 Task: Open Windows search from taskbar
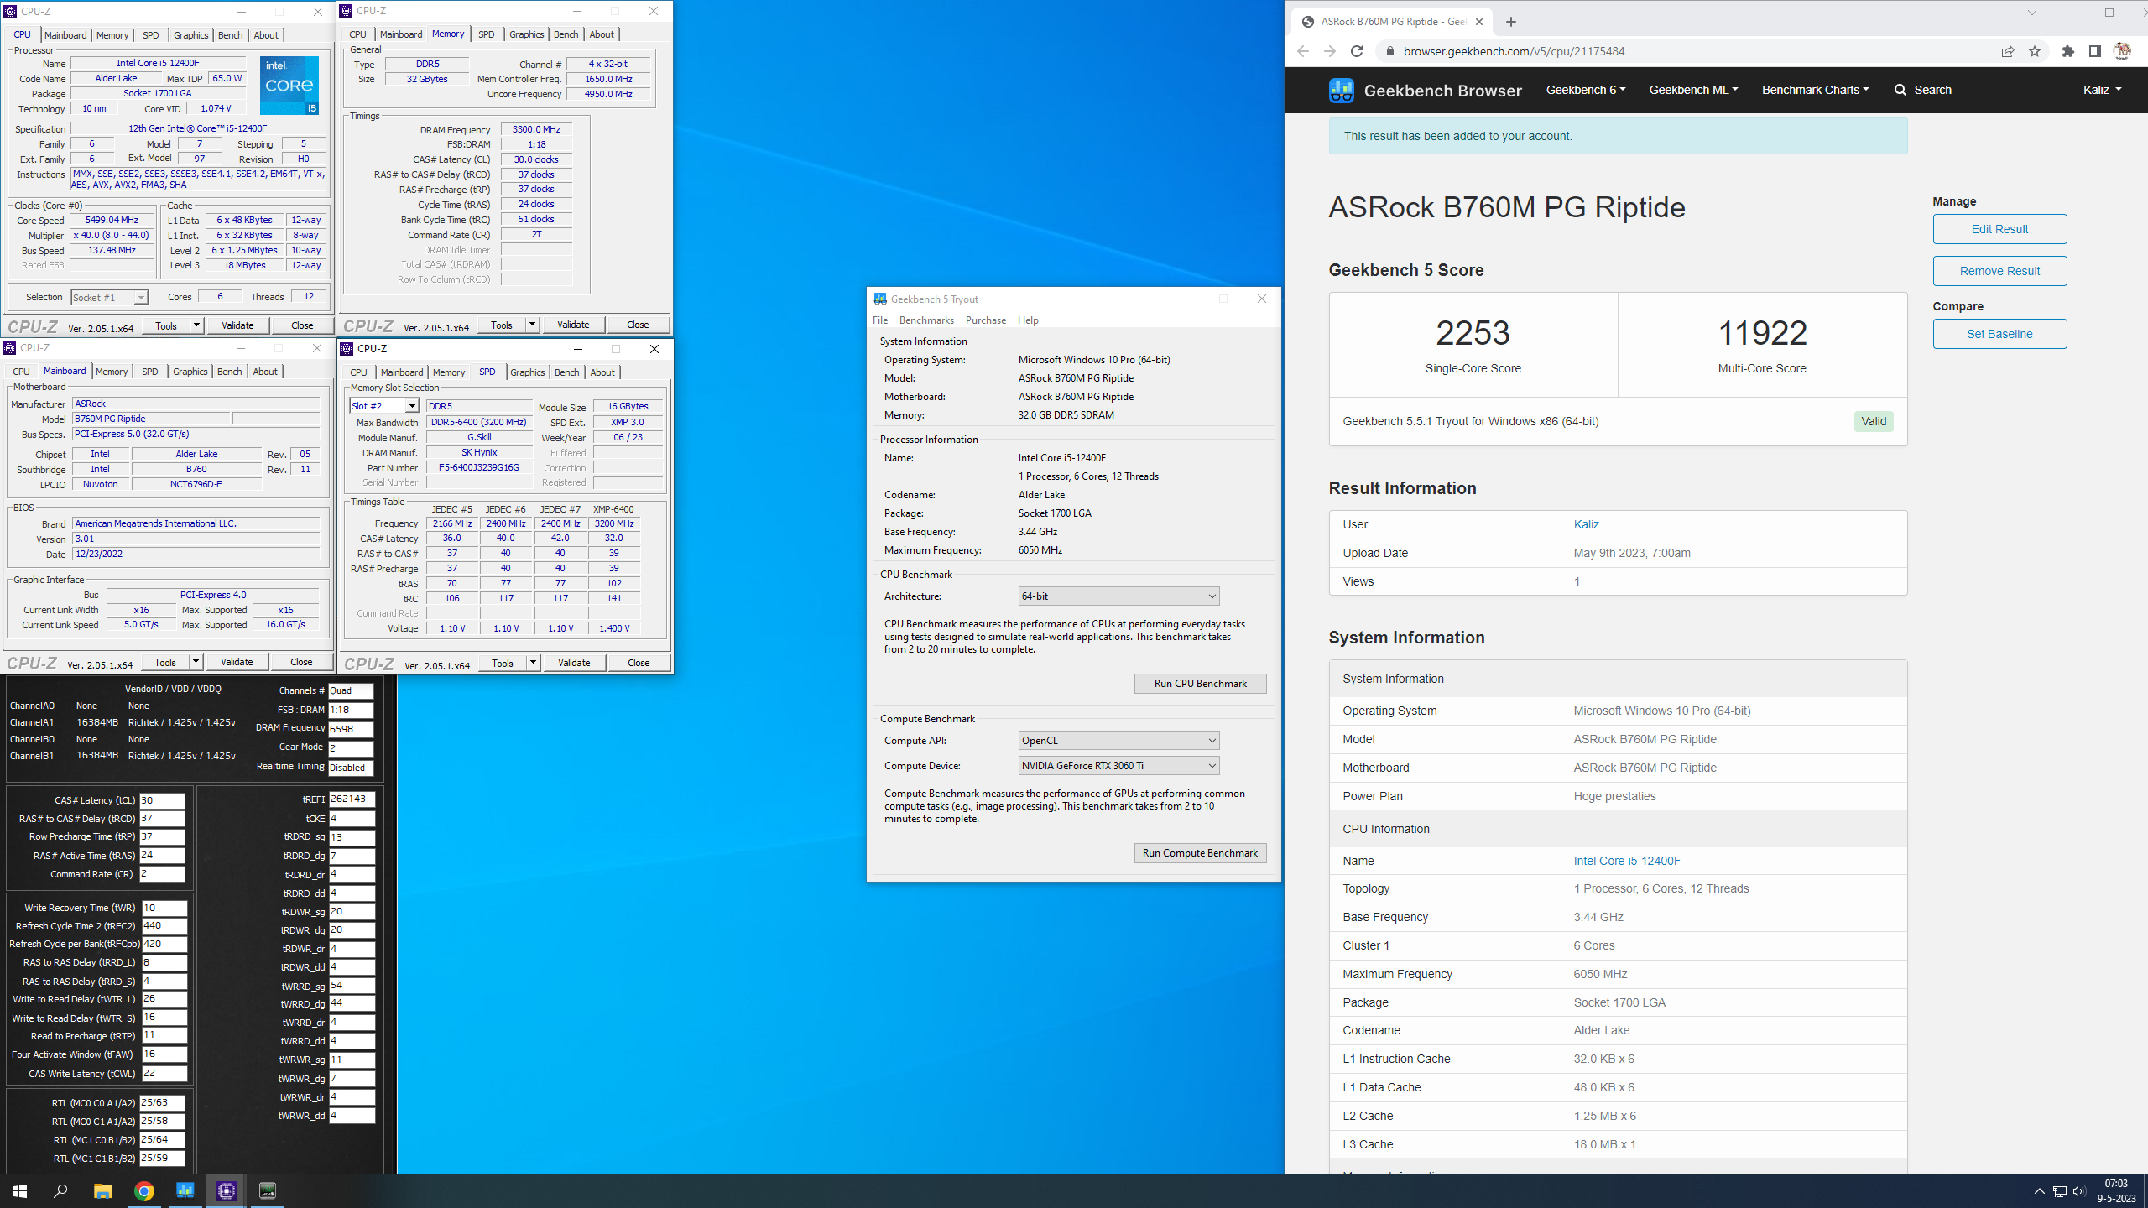(x=60, y=1190)
